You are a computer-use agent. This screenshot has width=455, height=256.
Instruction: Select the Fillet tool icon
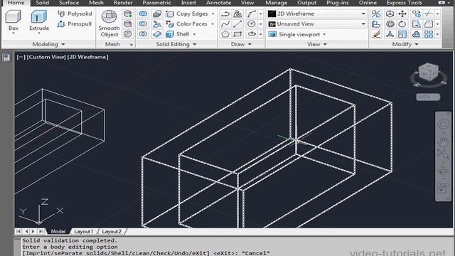point(428,23)
